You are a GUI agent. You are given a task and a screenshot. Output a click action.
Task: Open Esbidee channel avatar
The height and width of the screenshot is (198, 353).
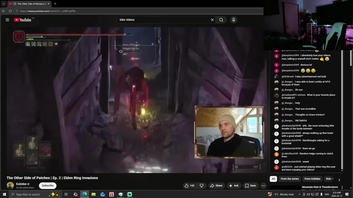(x=10, y=186)
